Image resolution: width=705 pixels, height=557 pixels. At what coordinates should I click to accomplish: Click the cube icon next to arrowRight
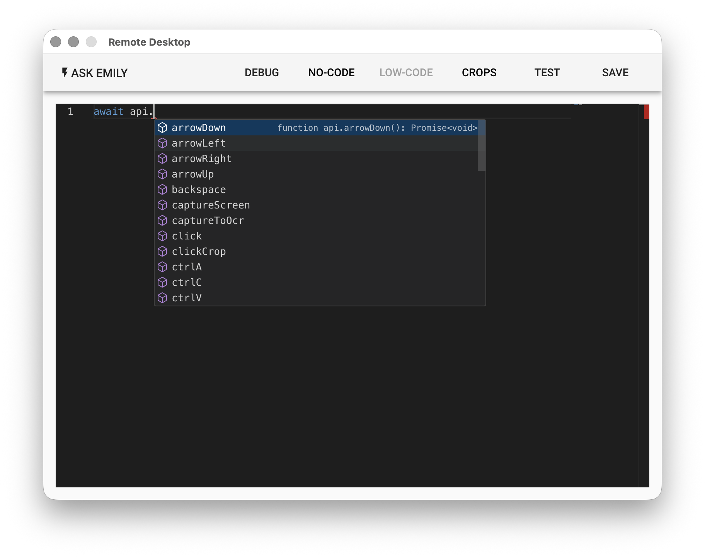coord(162,159)
